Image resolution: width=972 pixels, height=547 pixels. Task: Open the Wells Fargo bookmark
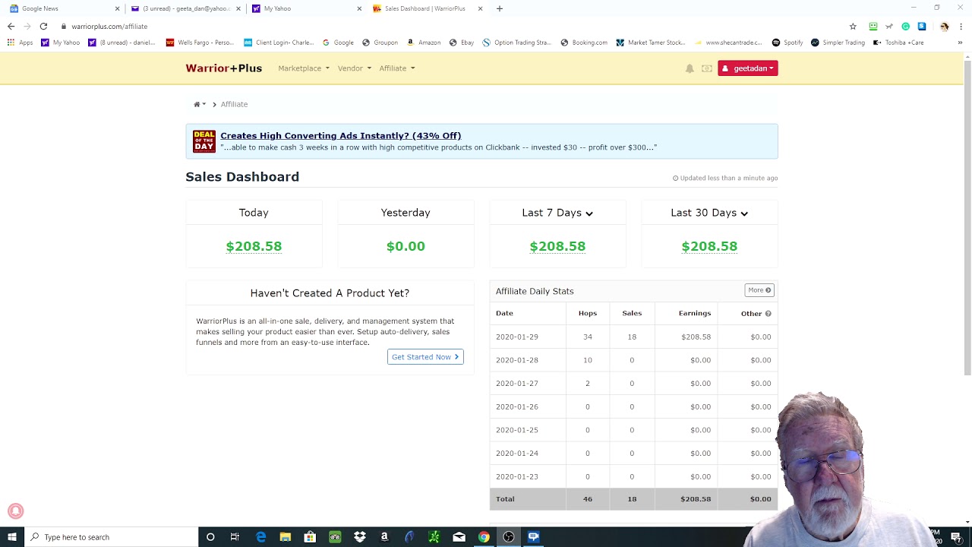pos(200,43)
